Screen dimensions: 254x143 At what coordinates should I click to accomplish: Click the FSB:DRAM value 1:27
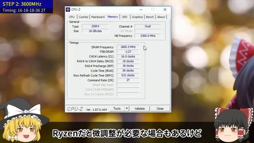click(x=128, y=52)
